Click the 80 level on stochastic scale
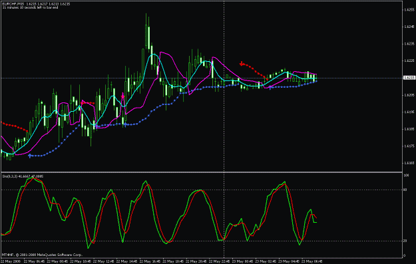The image size is (416, 264). (x=405, y=190)
